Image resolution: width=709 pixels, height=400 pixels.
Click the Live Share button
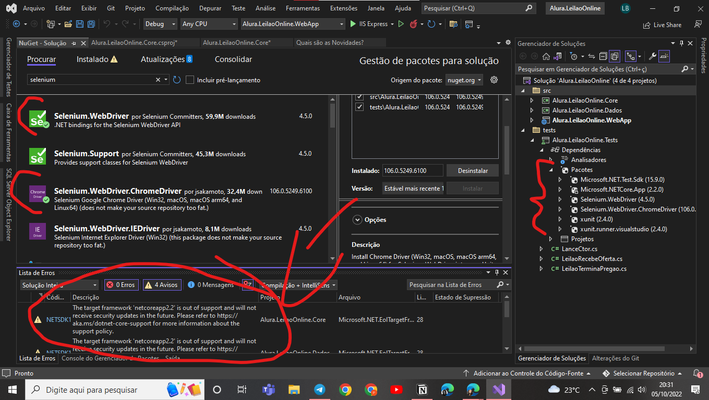click(663, 24)
